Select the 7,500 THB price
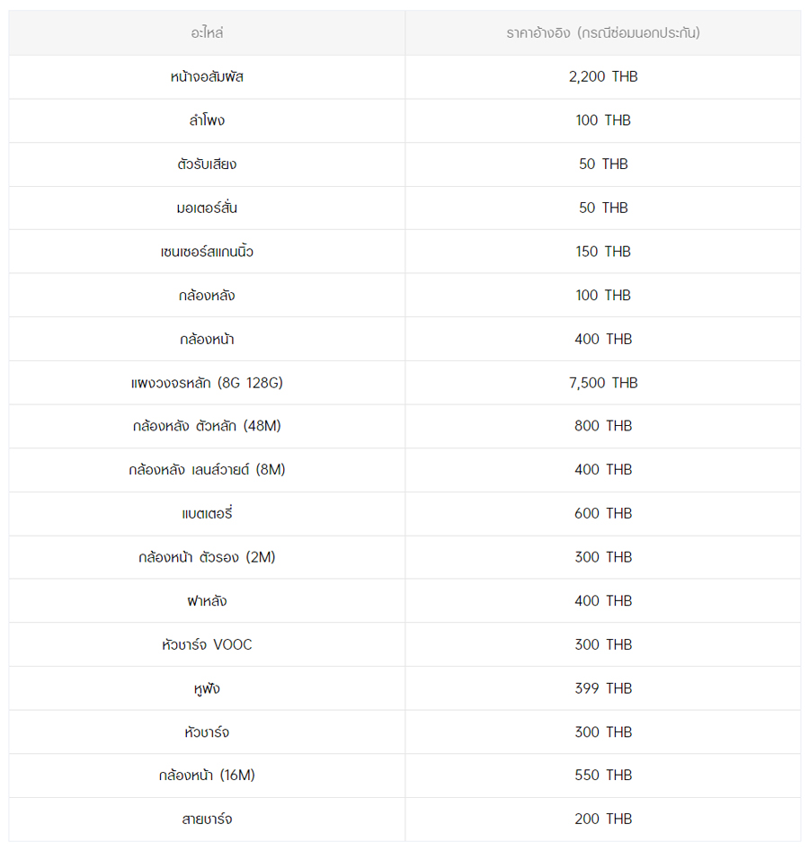This screenshot has height=851, width=809. 603,383
